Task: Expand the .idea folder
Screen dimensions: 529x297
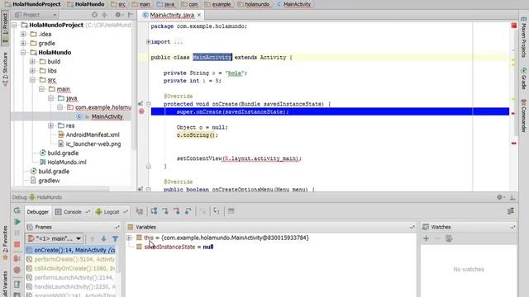Action: click(23, 34)
